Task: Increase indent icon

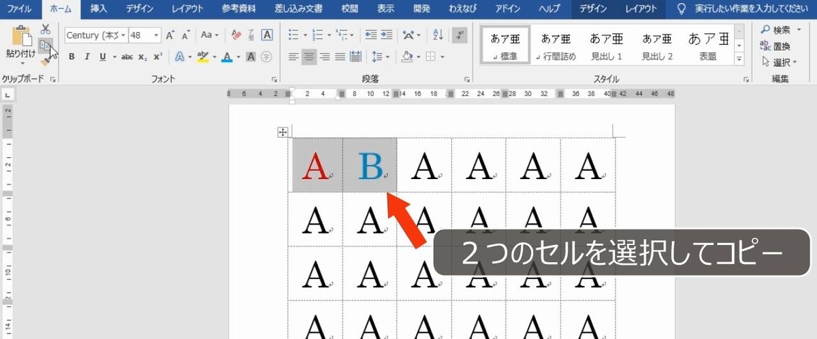Action: click(387, 35)
